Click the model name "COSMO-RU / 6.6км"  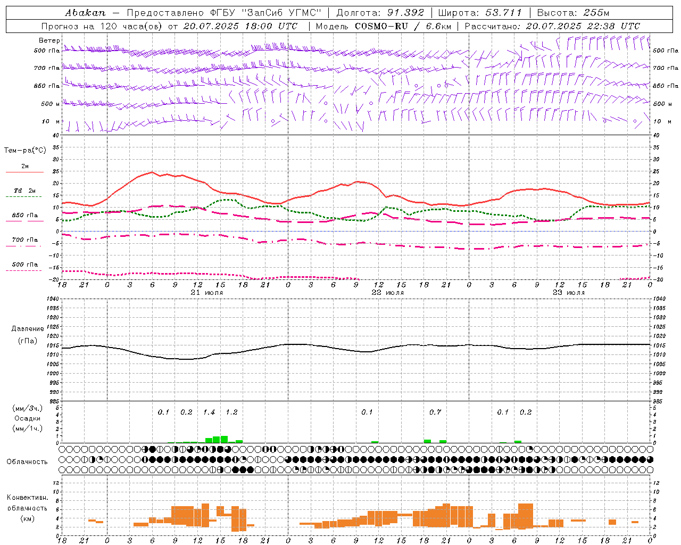click(x=403, y=26)
